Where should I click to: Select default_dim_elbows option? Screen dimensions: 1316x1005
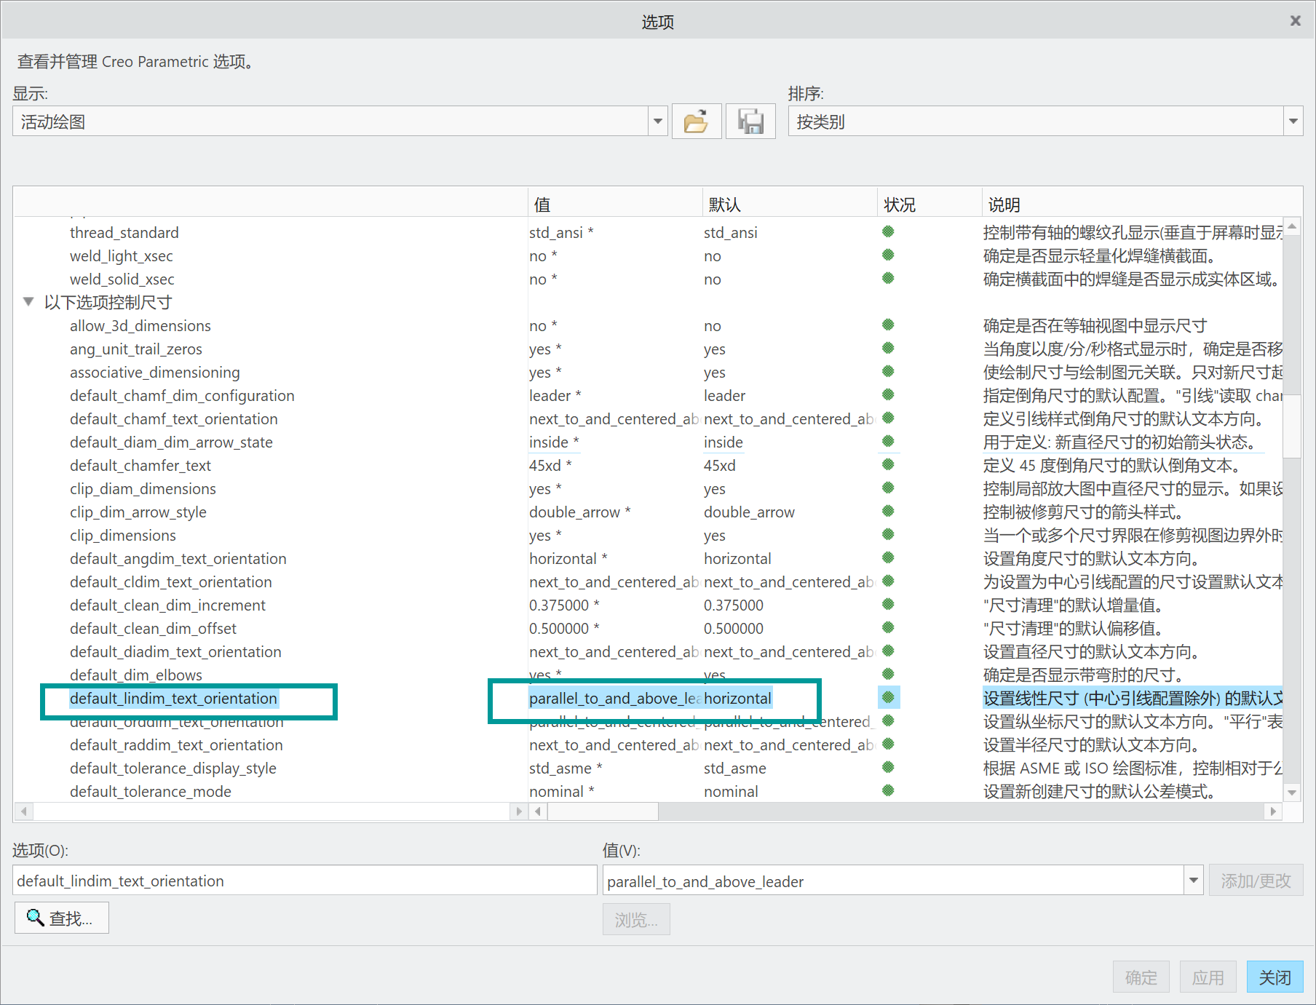click(x=136, y=675)
